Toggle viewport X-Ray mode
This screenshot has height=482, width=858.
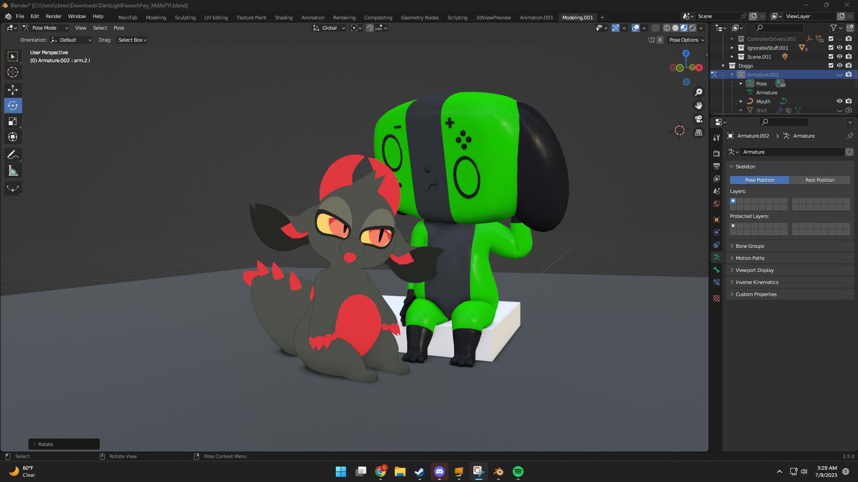click(x=656, y=28)
